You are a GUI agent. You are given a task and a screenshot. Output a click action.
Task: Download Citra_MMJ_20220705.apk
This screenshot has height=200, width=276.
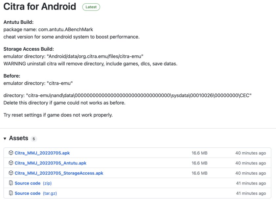[42, 153]
